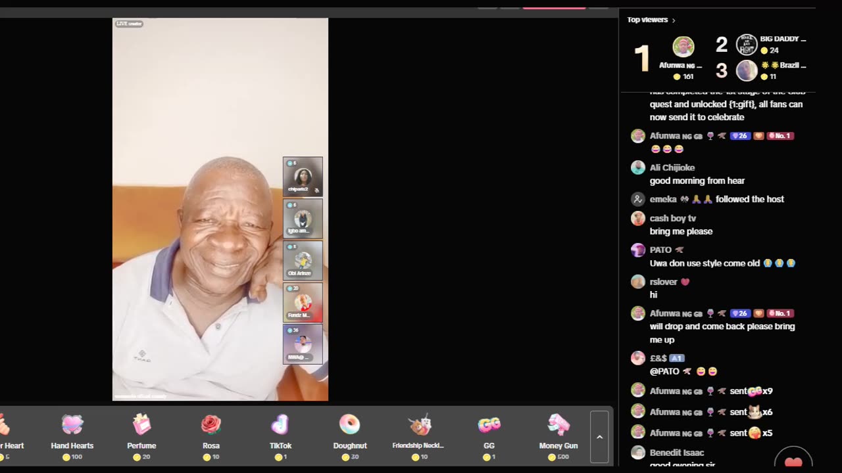This screenshot has width=842, height=473.
Task: Open PATO's avatar in chat
Action: tap(638, 250)
